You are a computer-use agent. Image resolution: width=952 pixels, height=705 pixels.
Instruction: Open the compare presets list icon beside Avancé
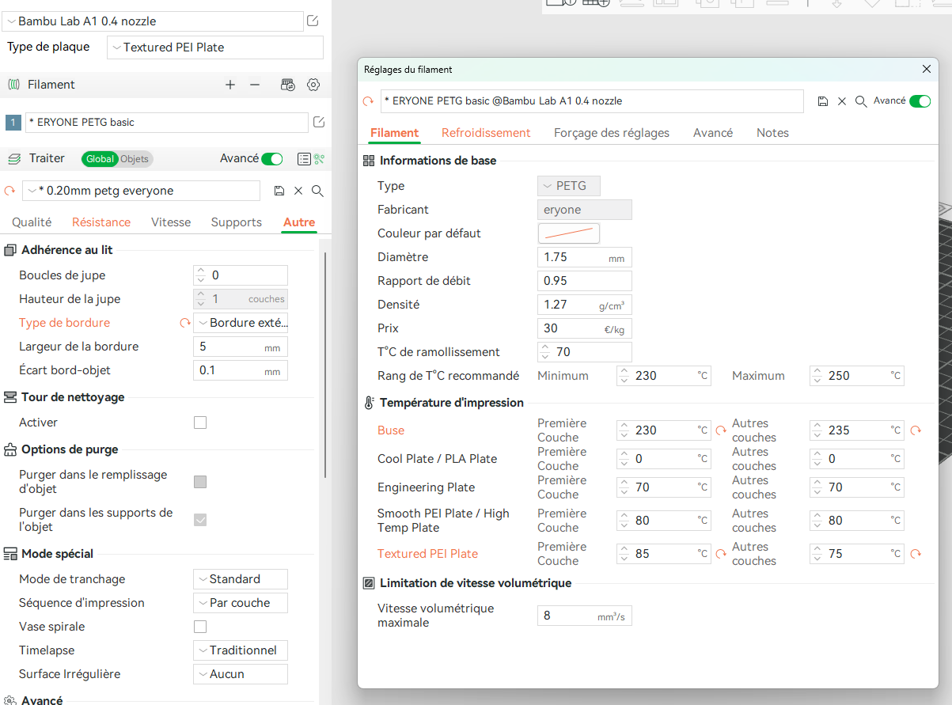point(304,159)
